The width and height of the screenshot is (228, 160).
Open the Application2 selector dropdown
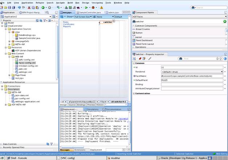(x=50, y=17)
